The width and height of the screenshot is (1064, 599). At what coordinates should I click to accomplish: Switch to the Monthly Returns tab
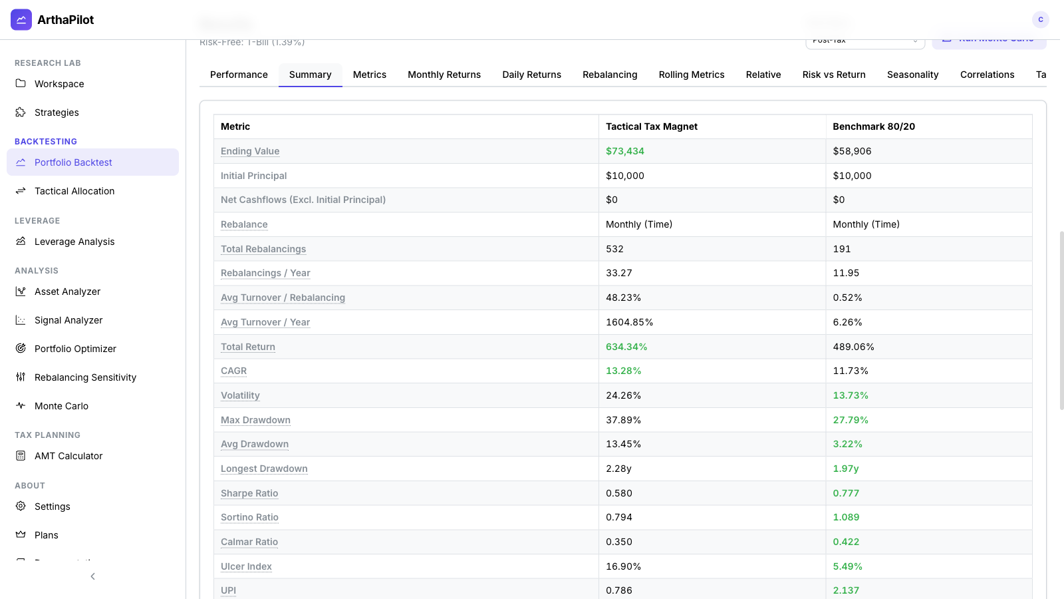(444, 75)
